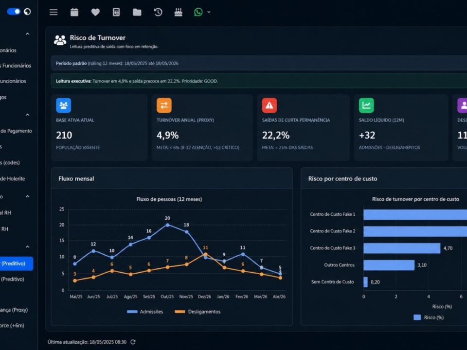The image size is (467, 350).
Task: Click the birthday cake icon
Action: pyautogui.click(x=179, y=12)
